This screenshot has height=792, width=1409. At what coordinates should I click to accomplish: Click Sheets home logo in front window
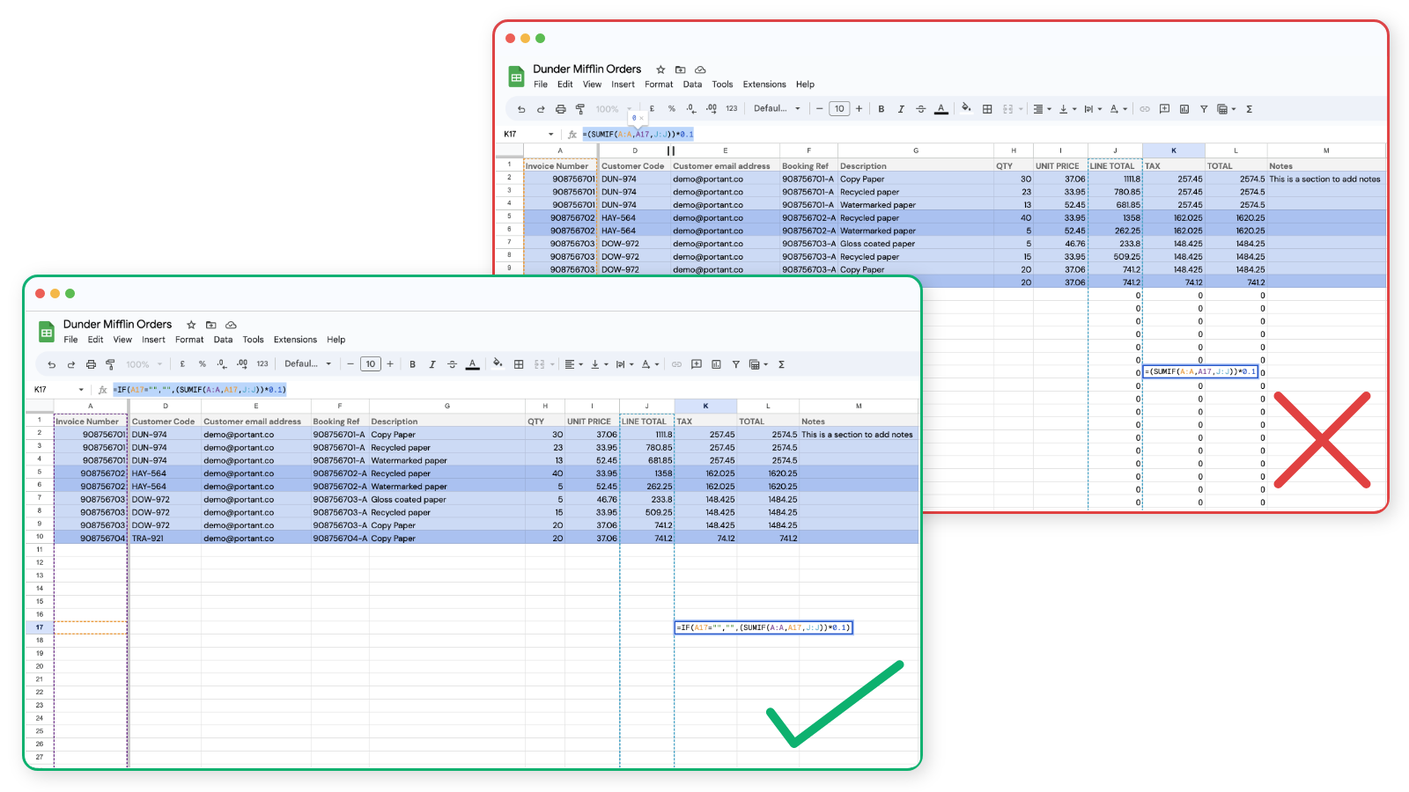(x=47, y=332)
